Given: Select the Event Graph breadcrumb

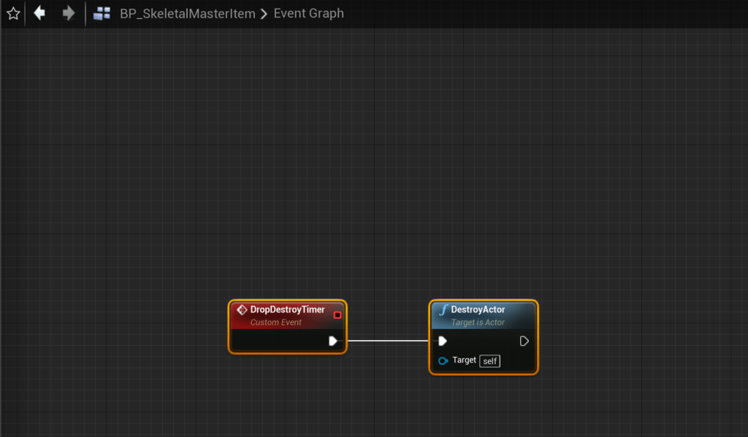Looking at the screenshot, I should click(x=308, y=13).
